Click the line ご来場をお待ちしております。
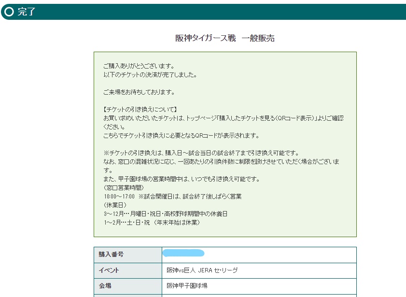 point(139,92)
